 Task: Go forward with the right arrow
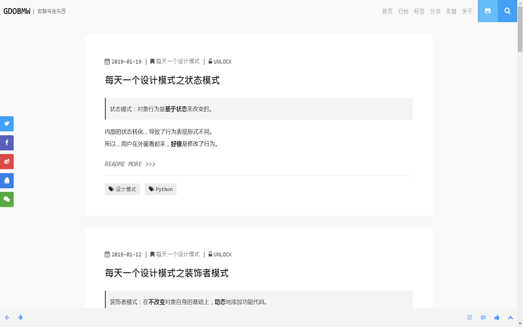[20, 317]
